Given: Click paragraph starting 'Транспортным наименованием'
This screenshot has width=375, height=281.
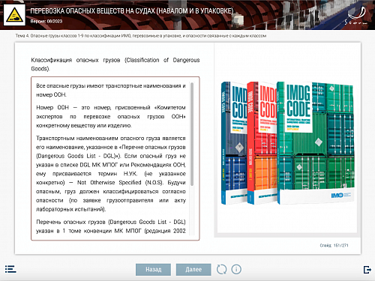Looking at the screenshot, I should (111, 174).
